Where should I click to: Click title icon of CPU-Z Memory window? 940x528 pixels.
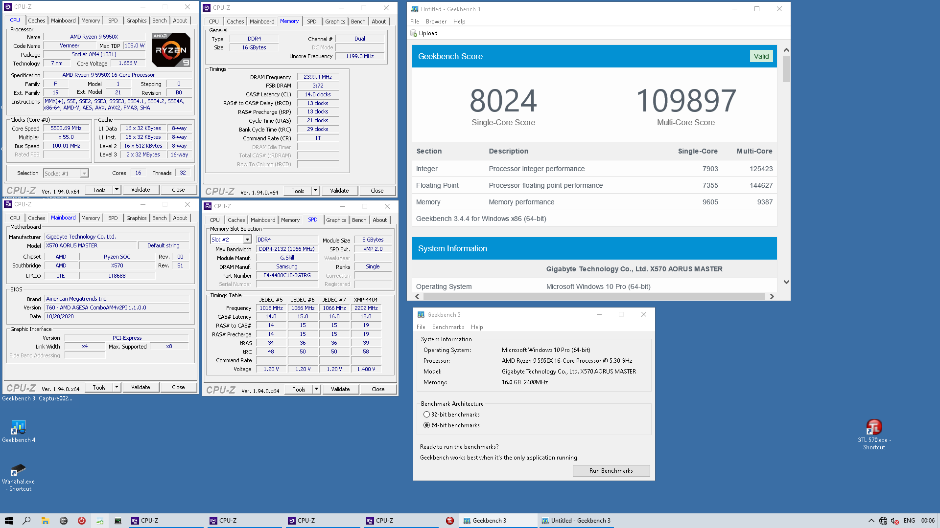click(207, 8)
